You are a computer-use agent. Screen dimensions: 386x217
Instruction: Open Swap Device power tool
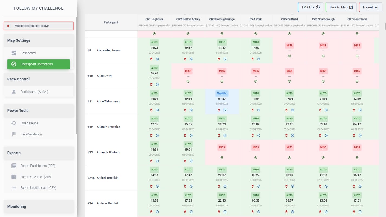[29, 123]
